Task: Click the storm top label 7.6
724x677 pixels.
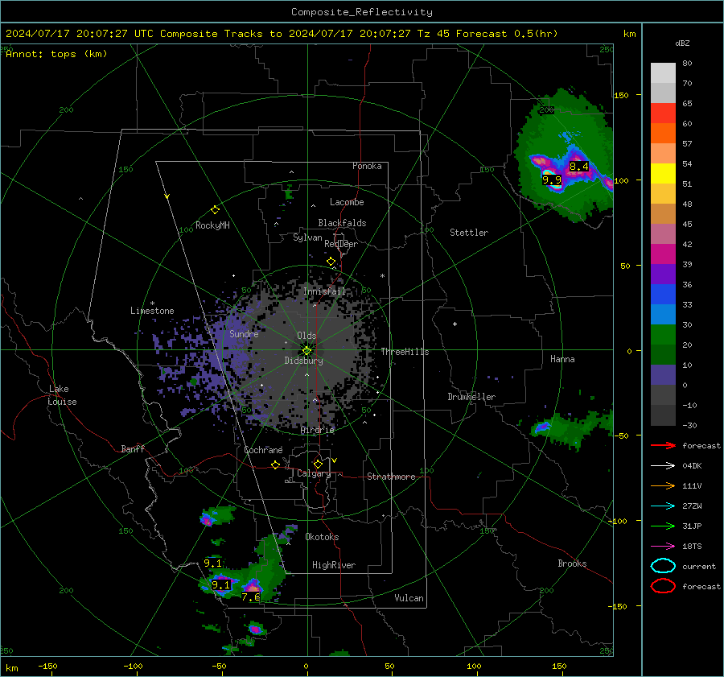Action: (251, 597)
